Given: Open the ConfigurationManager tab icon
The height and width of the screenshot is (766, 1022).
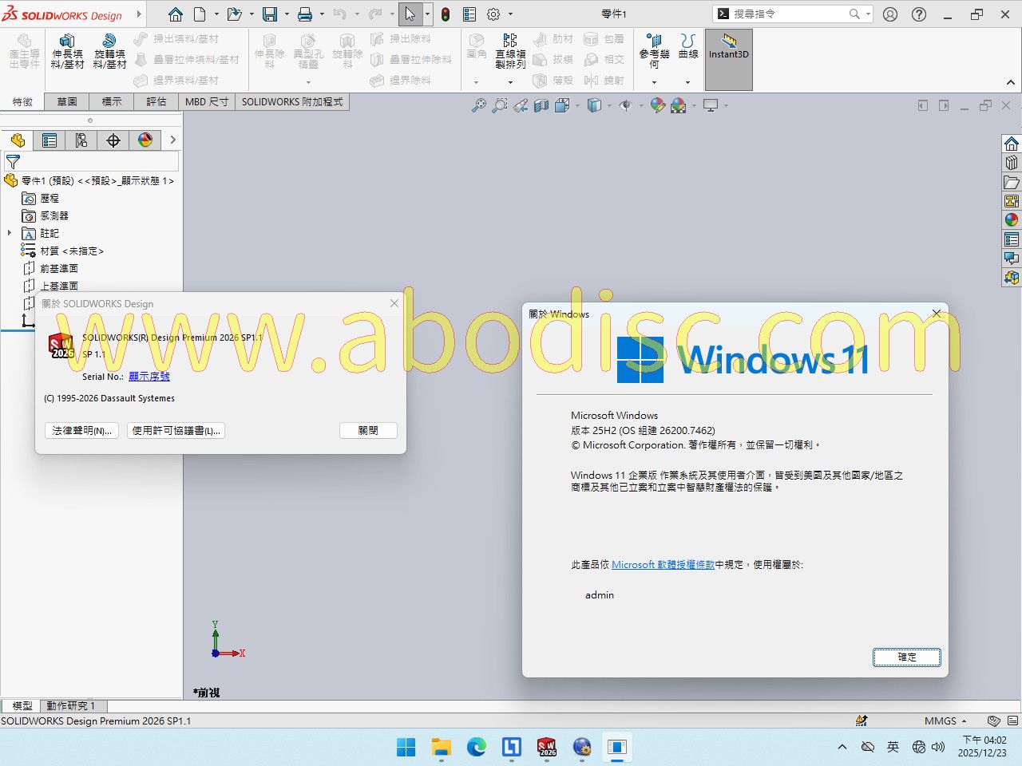Looking at the screenshot, I should [x=81, y=140].
